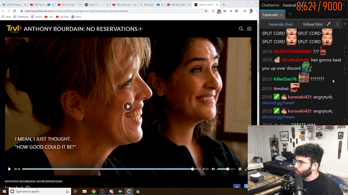Go forward in Chrome
This screenshot has height=195, width=348.
coord(9,11)
